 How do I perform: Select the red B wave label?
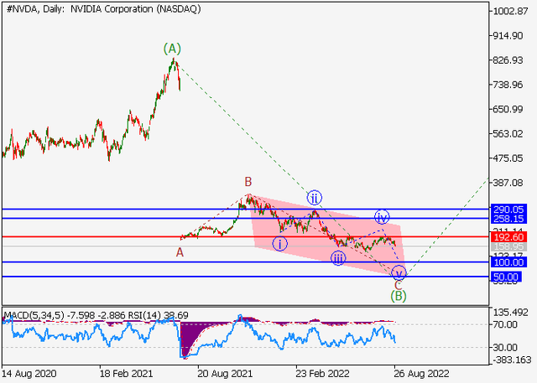(248, 182)
